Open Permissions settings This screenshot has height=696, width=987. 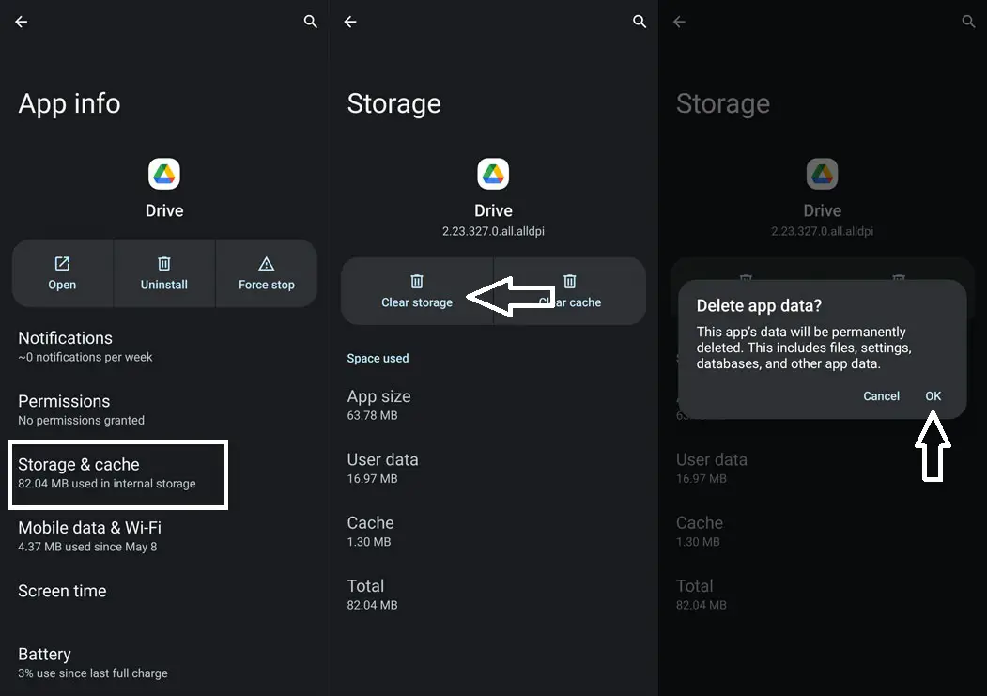[164, 410]
